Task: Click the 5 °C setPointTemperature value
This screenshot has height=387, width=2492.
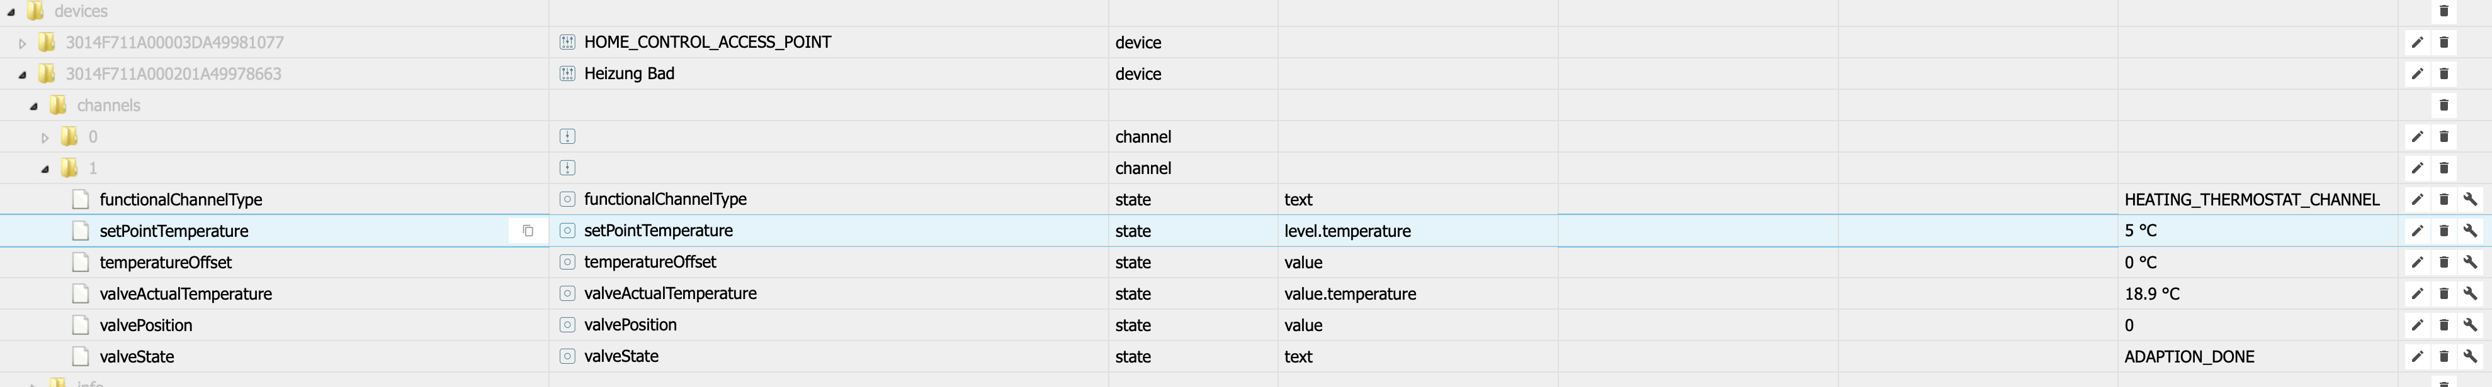Action: pyautogui.click(x=2140, y=231)
